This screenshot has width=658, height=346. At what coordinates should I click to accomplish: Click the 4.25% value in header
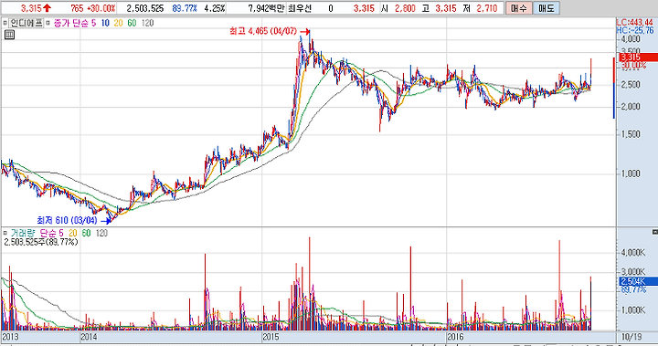[215, 8]
